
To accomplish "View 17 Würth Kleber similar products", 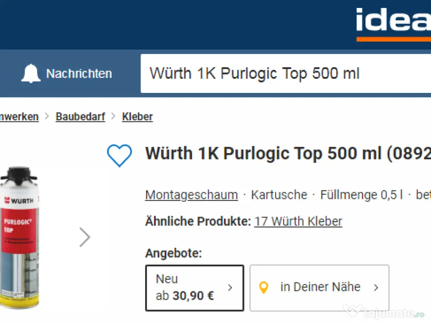I will (x=298, y=221).
